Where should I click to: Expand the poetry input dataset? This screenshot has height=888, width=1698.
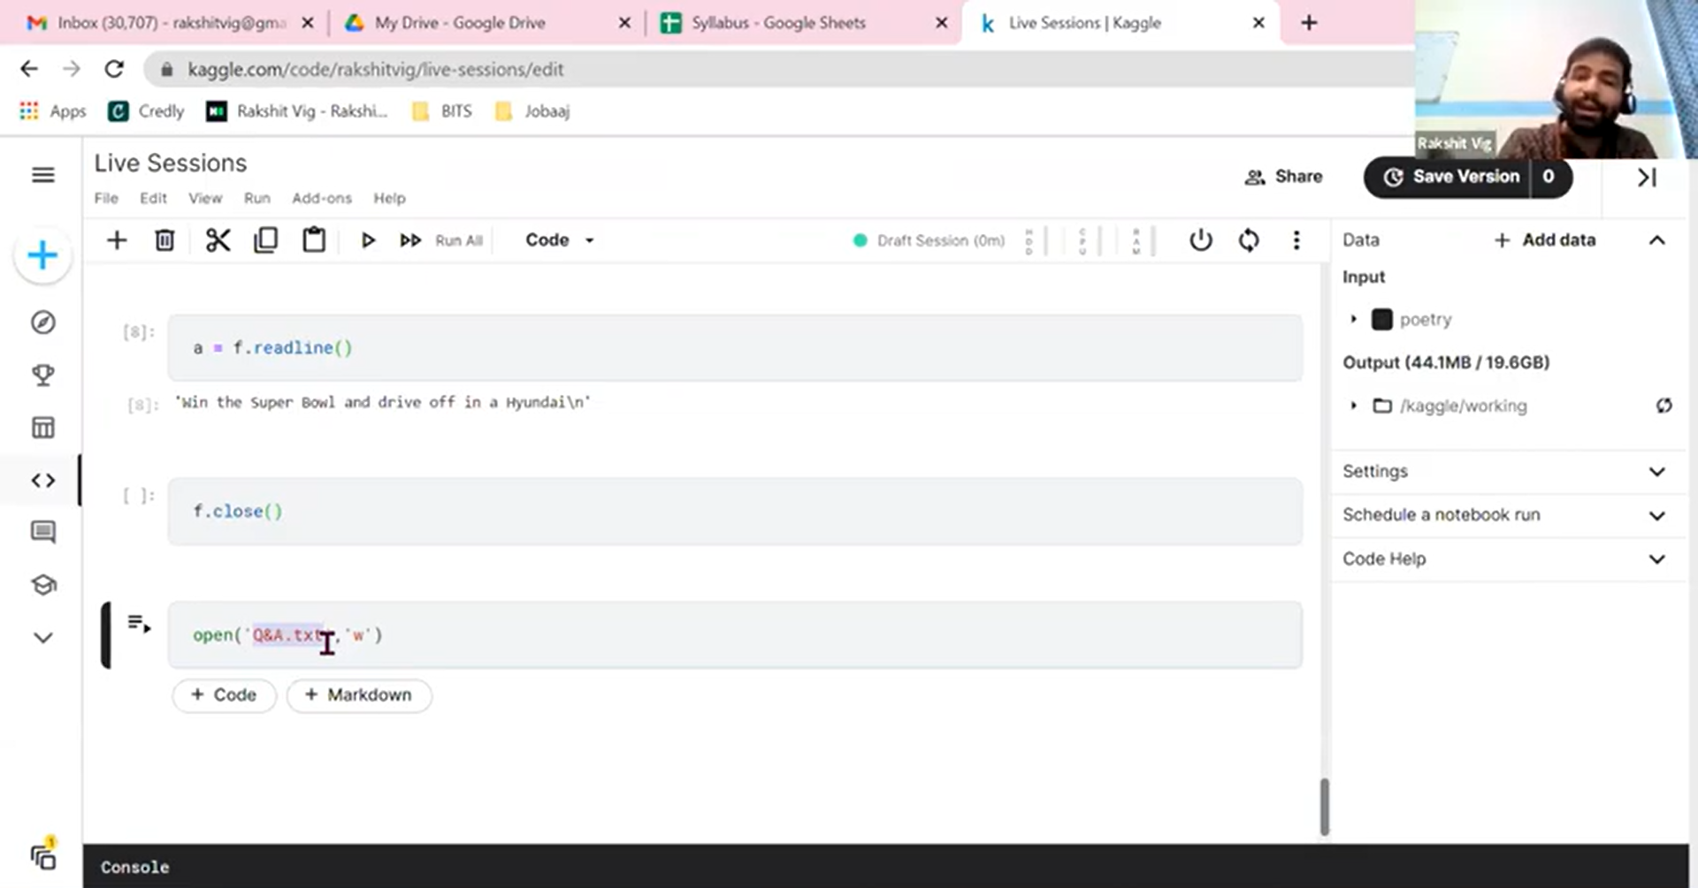click(1353, 319)
